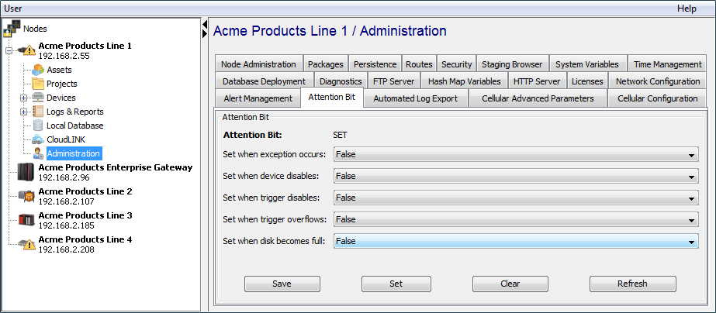Switch to the Alert Management tab

(258, 98)
